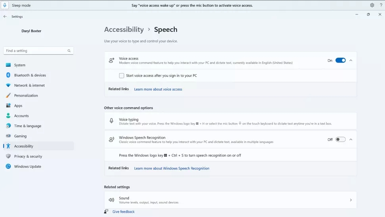The height and width of the screenshot is (217, 385).
Task: Open Sound settings via chevron arrow
Action: [350, 200]
